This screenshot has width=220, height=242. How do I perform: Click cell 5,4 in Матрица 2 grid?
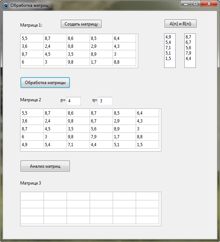pyautogui.click(x=55, y=144)
